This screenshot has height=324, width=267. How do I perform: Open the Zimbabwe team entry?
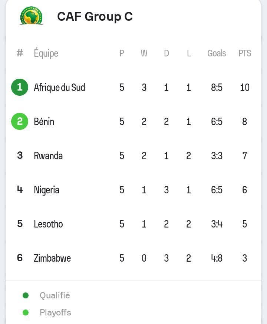pos(52,258)
